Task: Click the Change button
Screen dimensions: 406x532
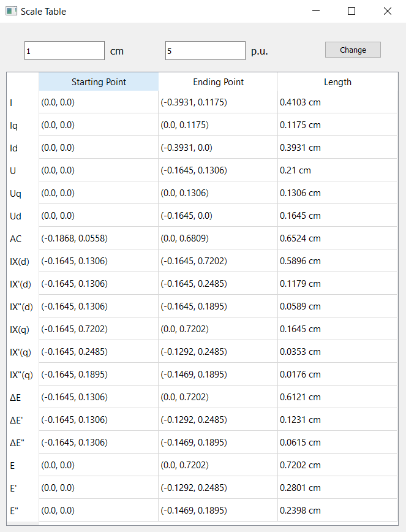Action: [353, 50]
